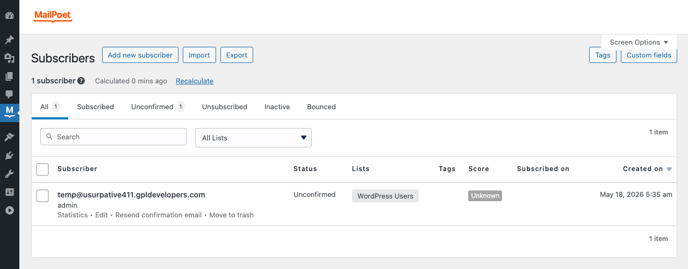
Task: Sort by Subscriber column header
Action: tap(77, 169)
